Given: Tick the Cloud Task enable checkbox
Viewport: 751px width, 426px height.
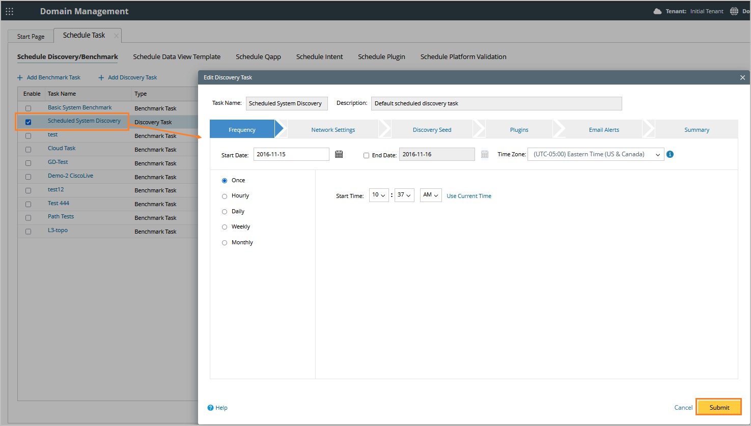Looking at the screenshot, I should (x=28, y=149).
